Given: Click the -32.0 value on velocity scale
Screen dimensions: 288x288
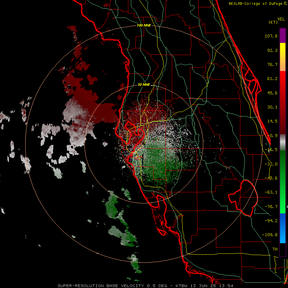Looking at the screenshot, I should [271, 164].
